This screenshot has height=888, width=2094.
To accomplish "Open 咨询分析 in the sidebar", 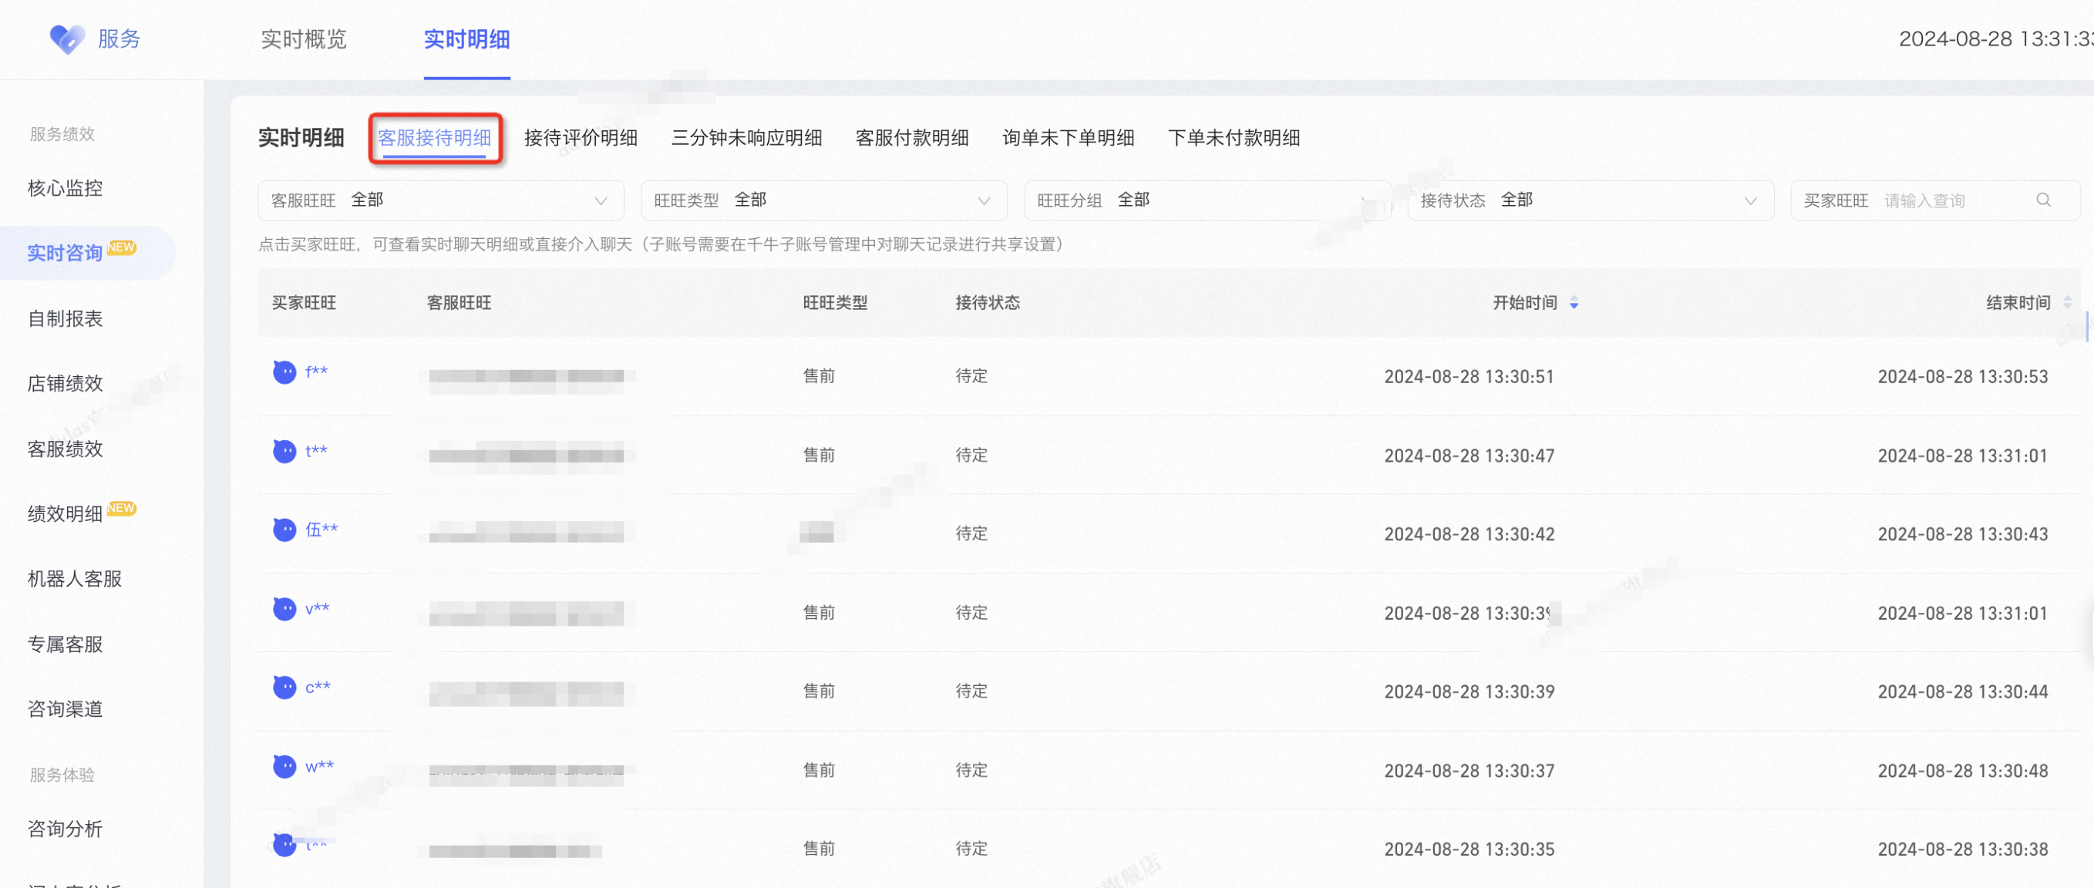I will [65, 829].
